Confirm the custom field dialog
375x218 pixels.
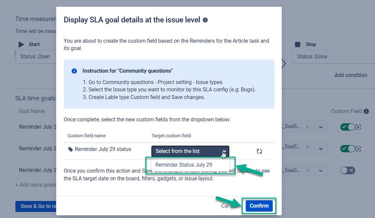click(x=259, y=206)
